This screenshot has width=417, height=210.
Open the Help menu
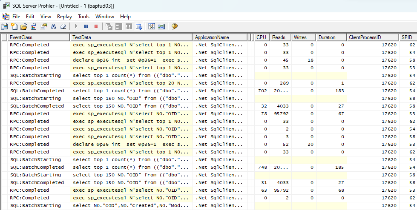click(125, 17)
